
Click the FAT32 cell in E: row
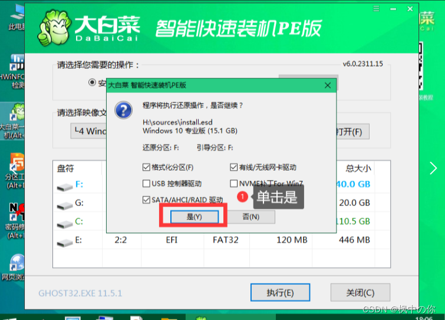pos(226,240)
